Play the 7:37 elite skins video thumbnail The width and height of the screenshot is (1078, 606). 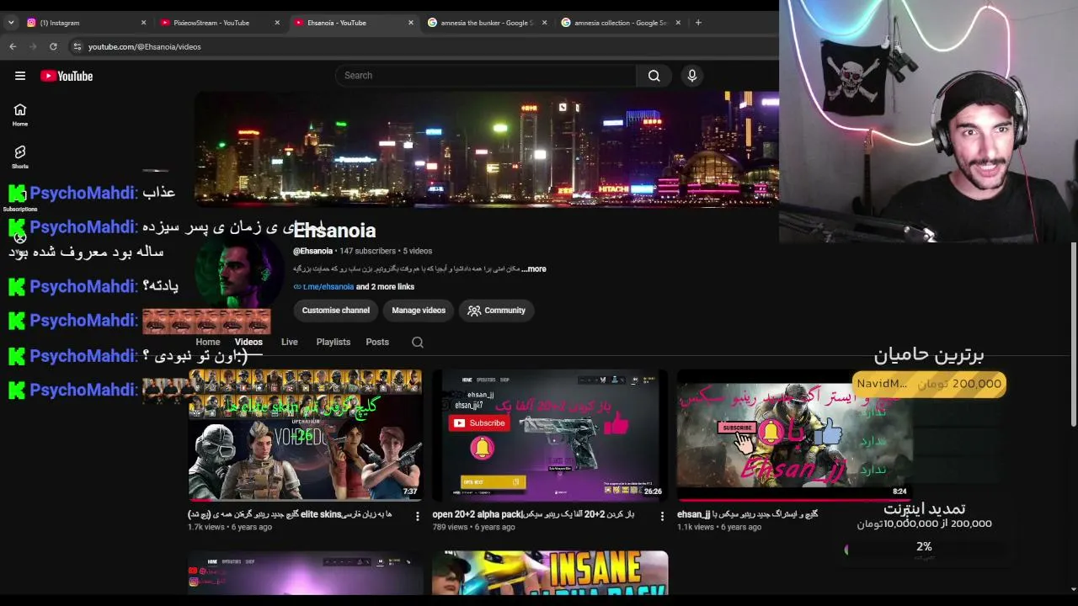[x=305, y=435]
